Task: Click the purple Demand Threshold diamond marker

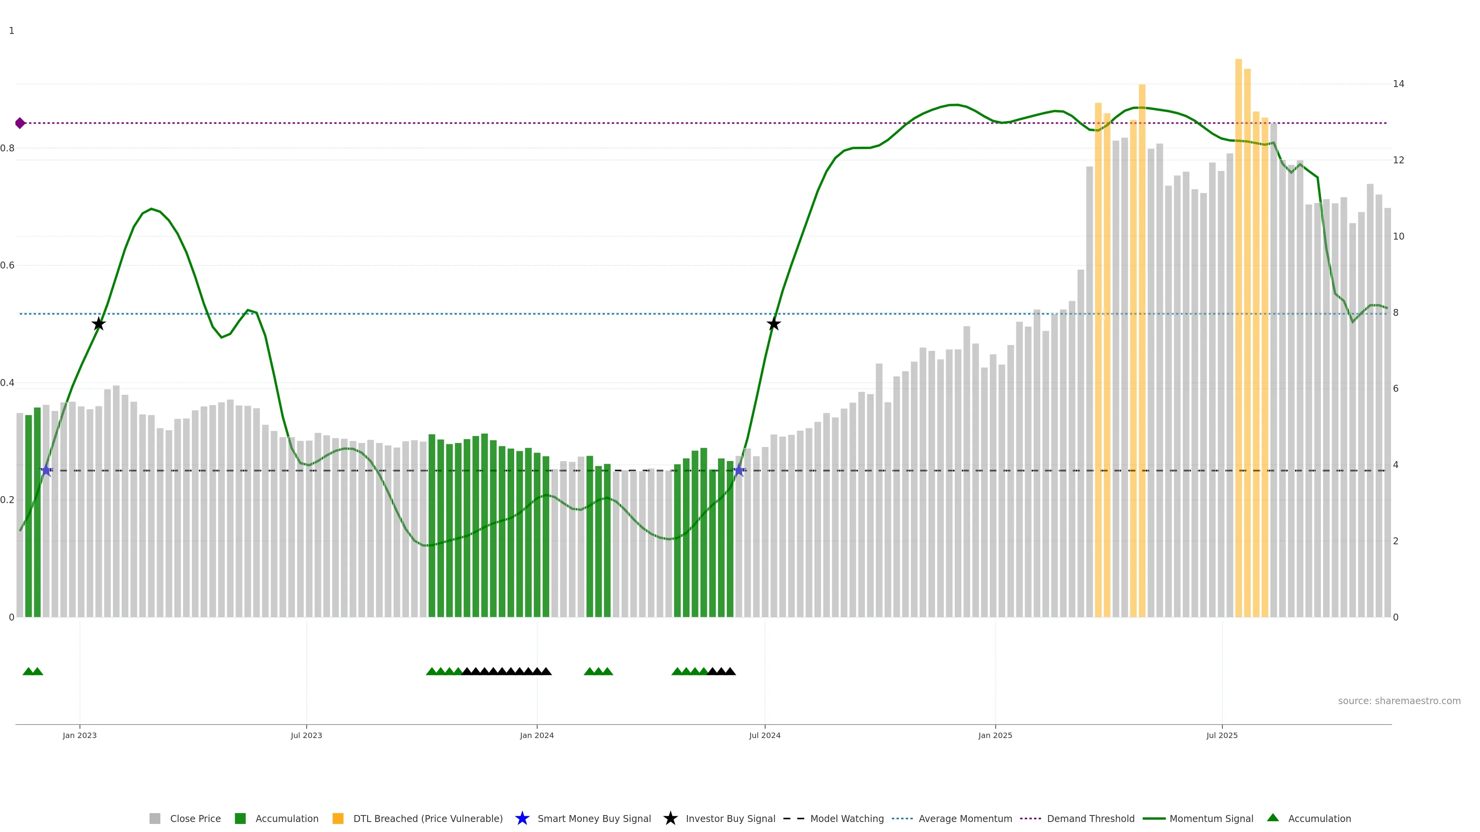Action: pos(20,123)
